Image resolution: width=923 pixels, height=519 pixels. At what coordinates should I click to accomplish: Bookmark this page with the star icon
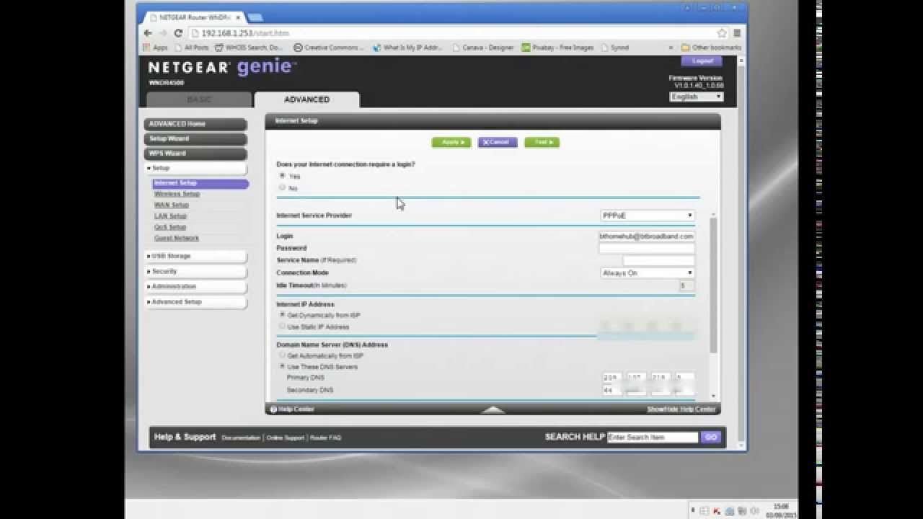722,33
